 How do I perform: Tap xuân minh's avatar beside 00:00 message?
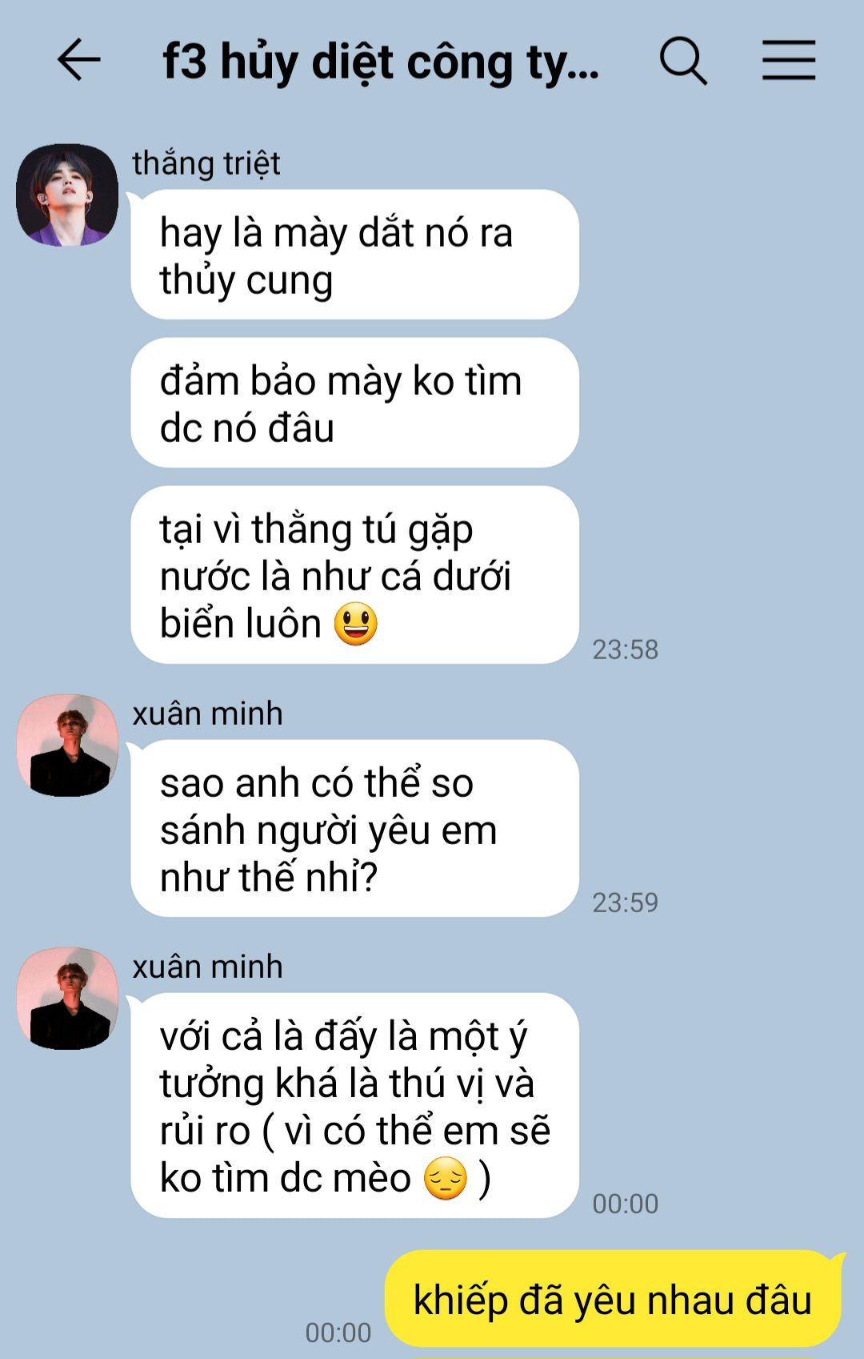(x=67, y=999)
